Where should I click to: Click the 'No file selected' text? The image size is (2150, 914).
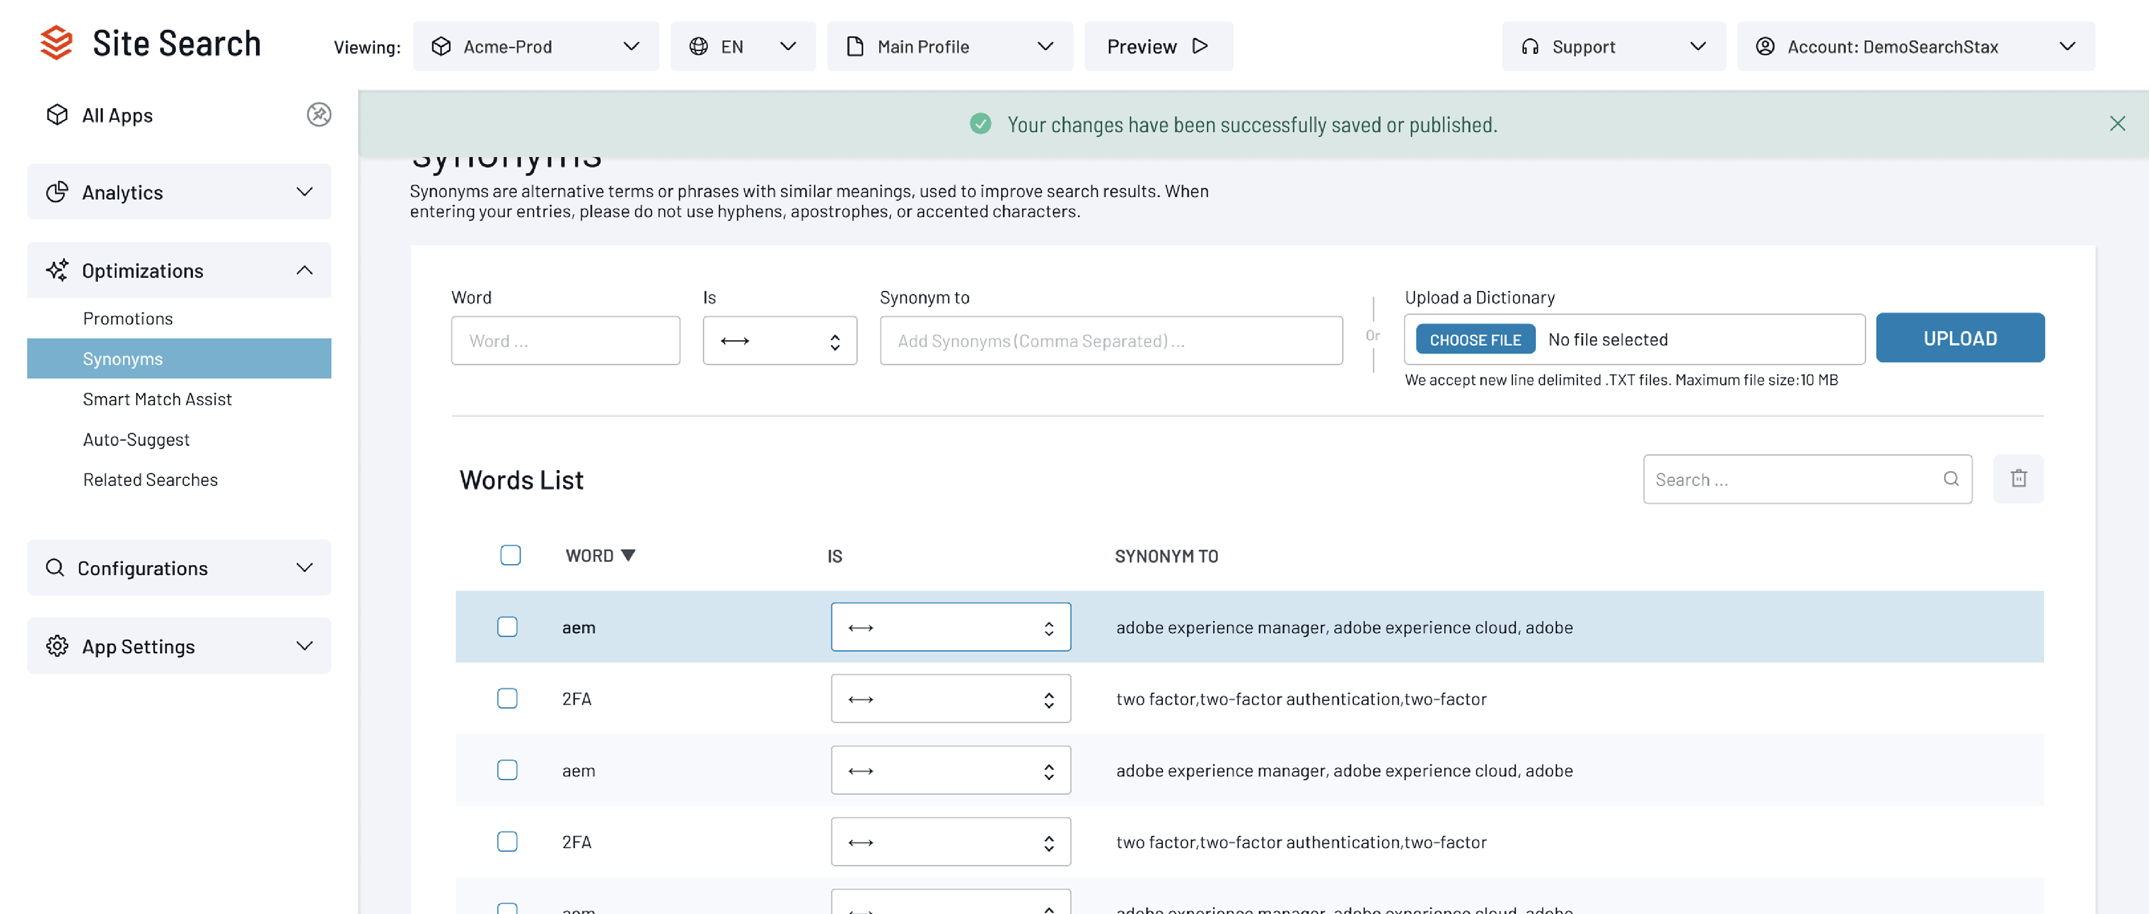click(x=1607, y=340)
